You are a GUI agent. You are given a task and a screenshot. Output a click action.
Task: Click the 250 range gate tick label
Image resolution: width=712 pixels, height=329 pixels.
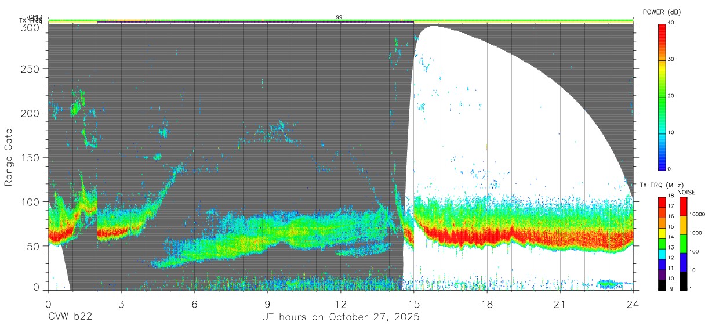point(30,68)
